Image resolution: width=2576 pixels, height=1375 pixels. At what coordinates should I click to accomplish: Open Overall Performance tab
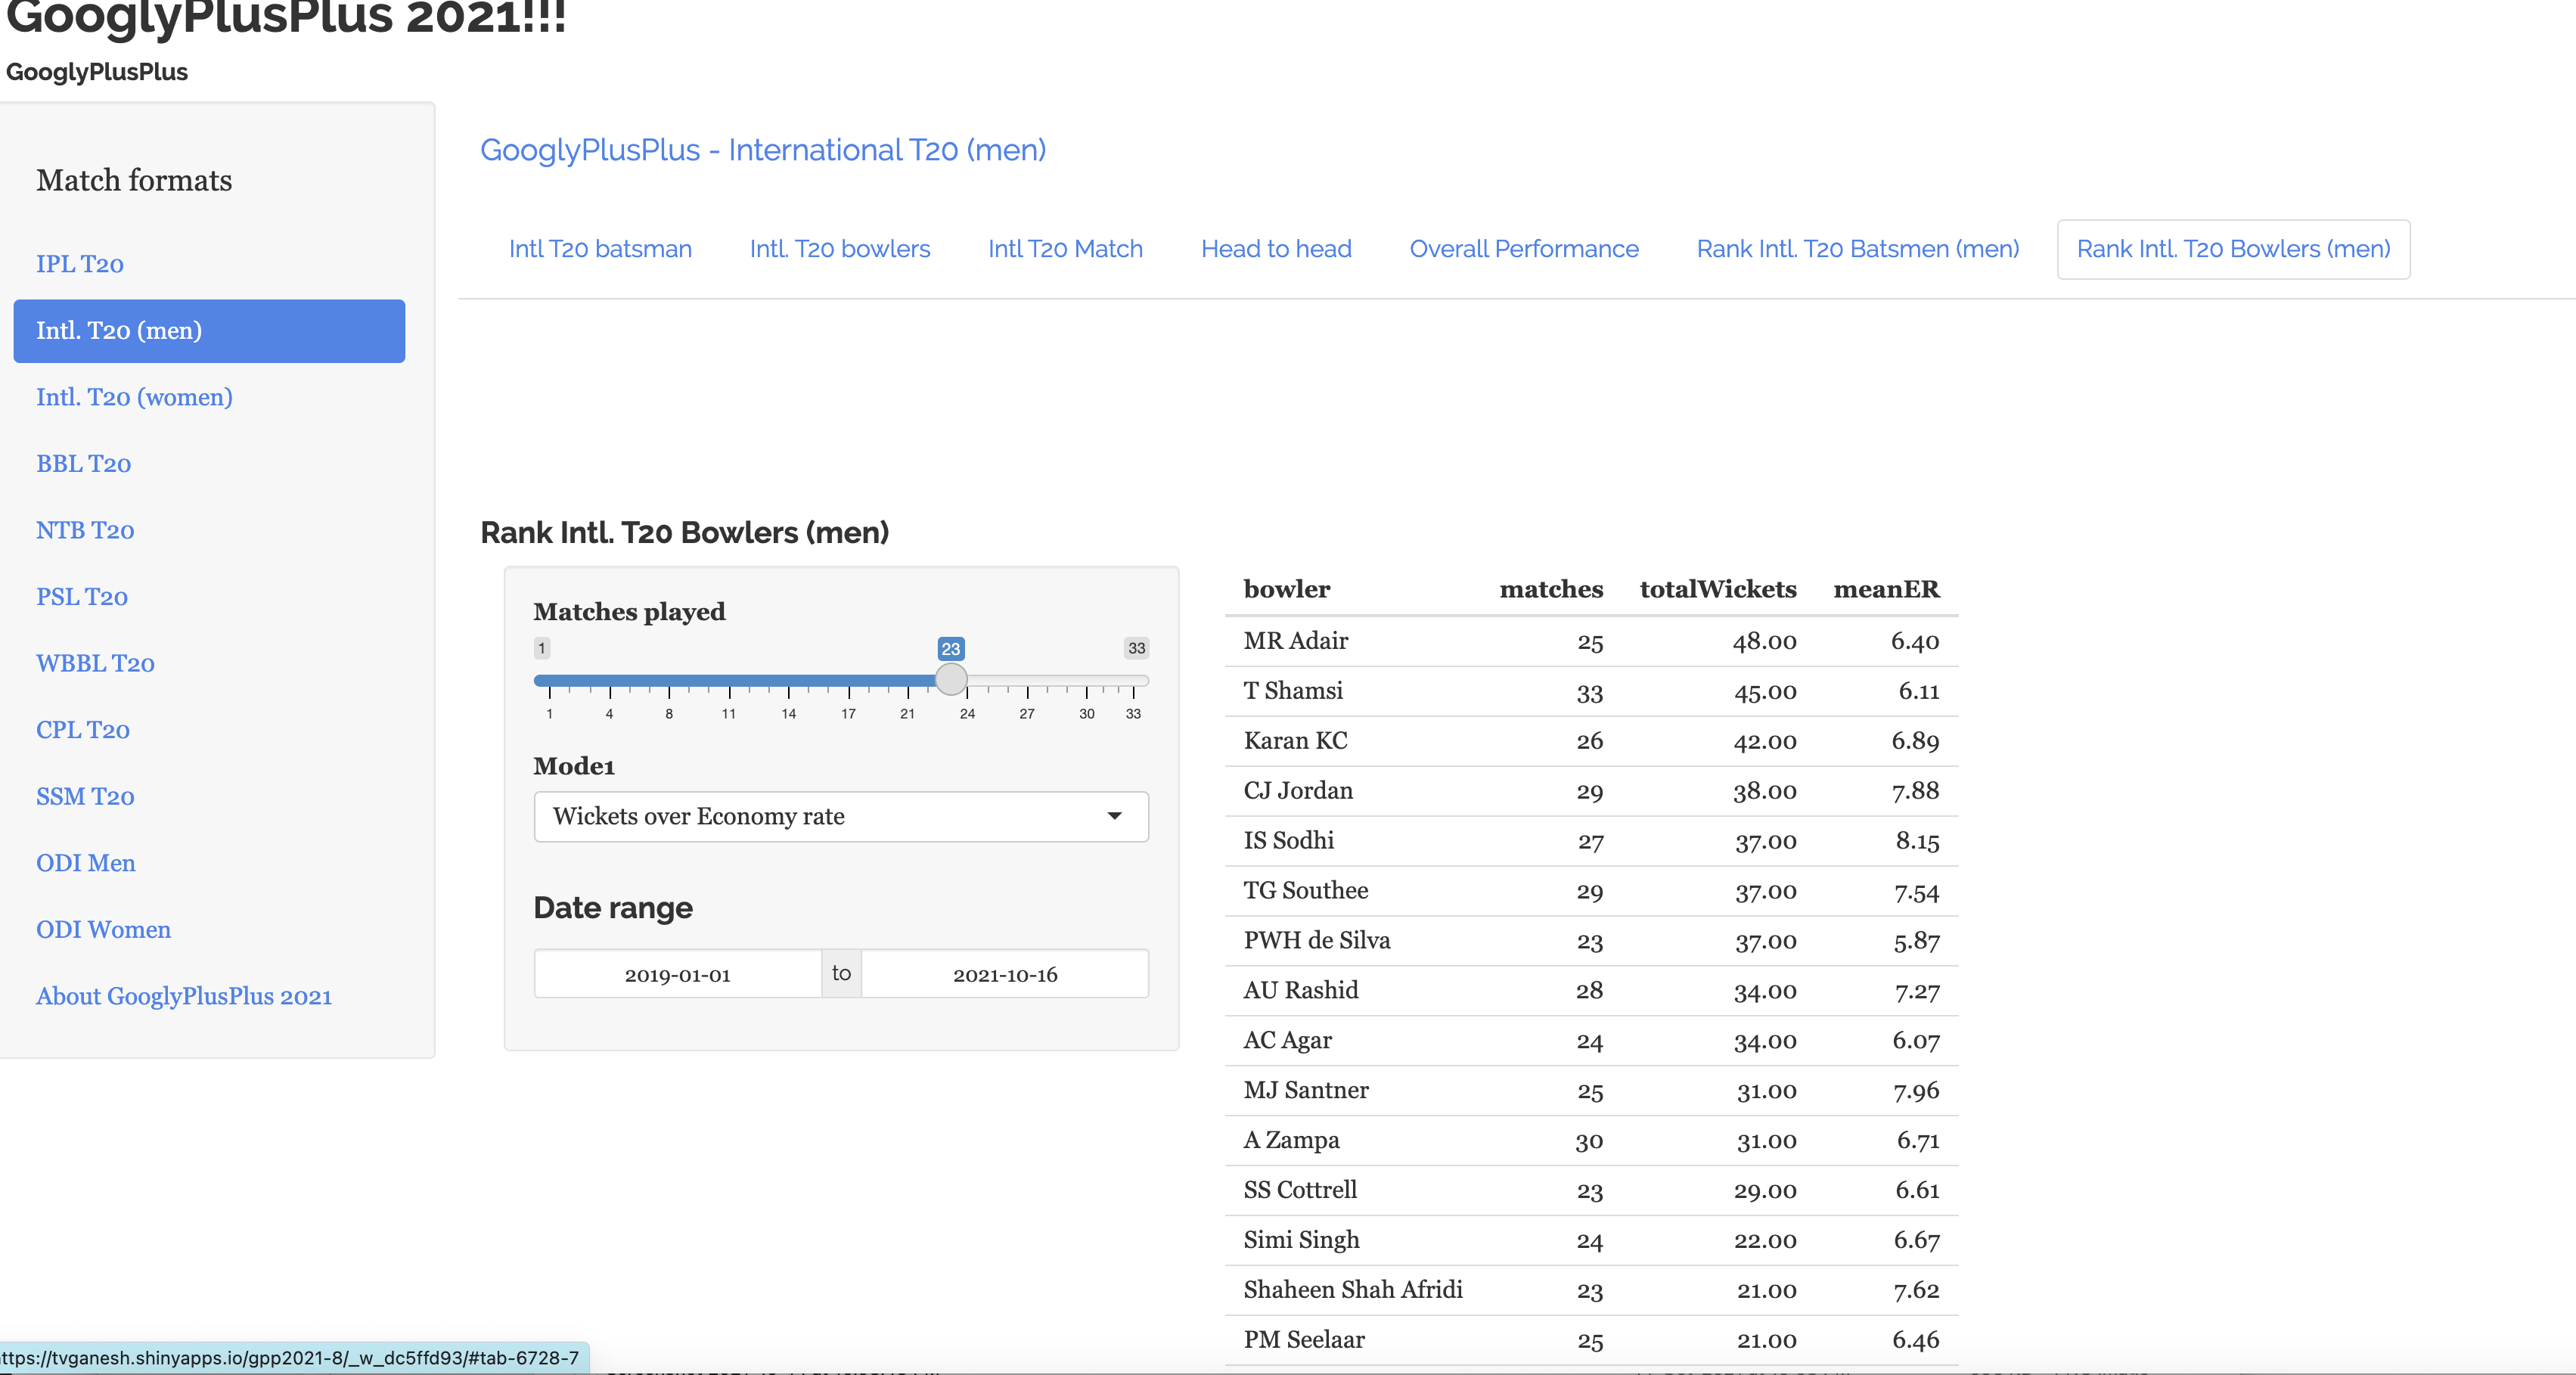click(1523, 249)
